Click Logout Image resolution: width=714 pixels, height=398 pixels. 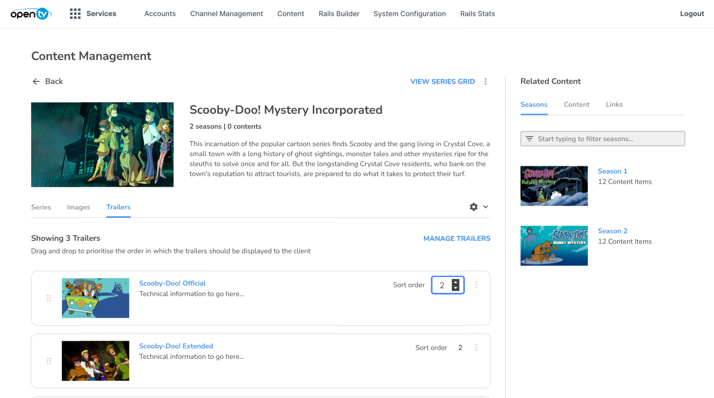click(692, 14)
